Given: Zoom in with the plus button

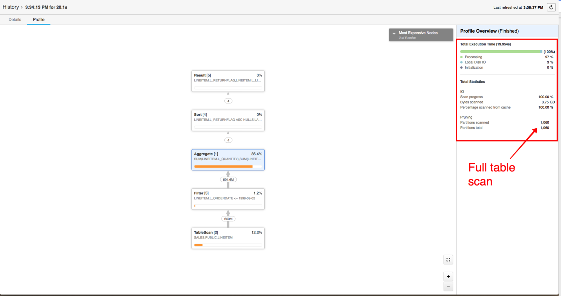Looking at the screenshot, I should pos(448,276).
